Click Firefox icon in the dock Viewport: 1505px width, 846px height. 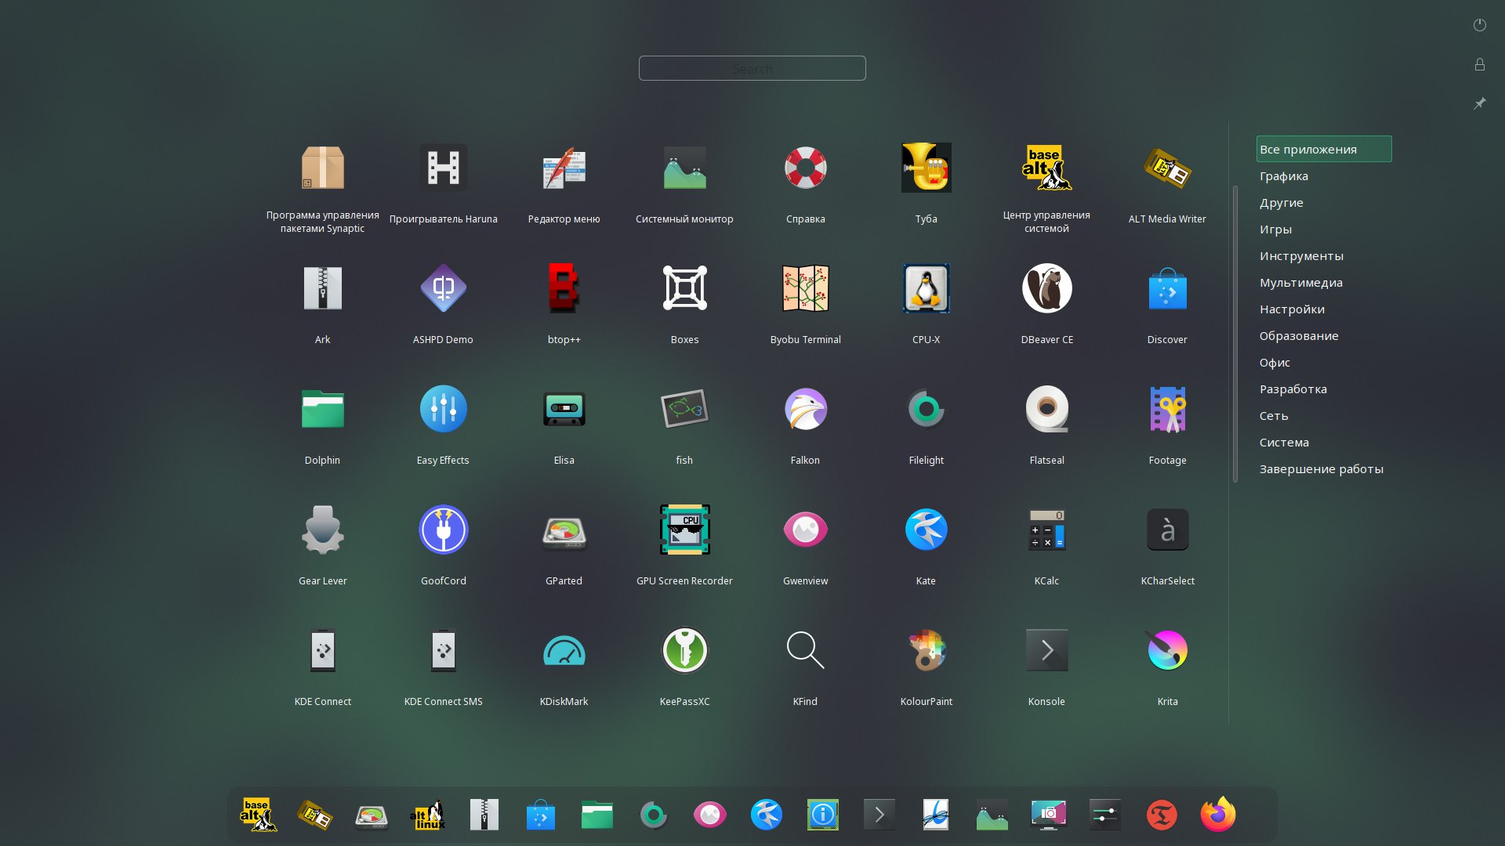(x=1217, y=815)
